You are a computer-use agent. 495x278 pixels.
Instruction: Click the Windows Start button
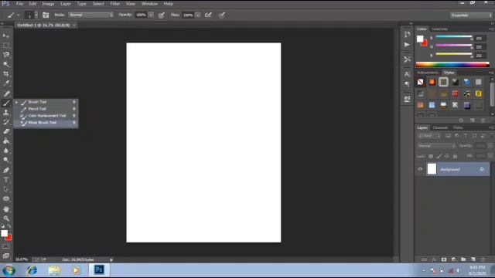(9, 270)
